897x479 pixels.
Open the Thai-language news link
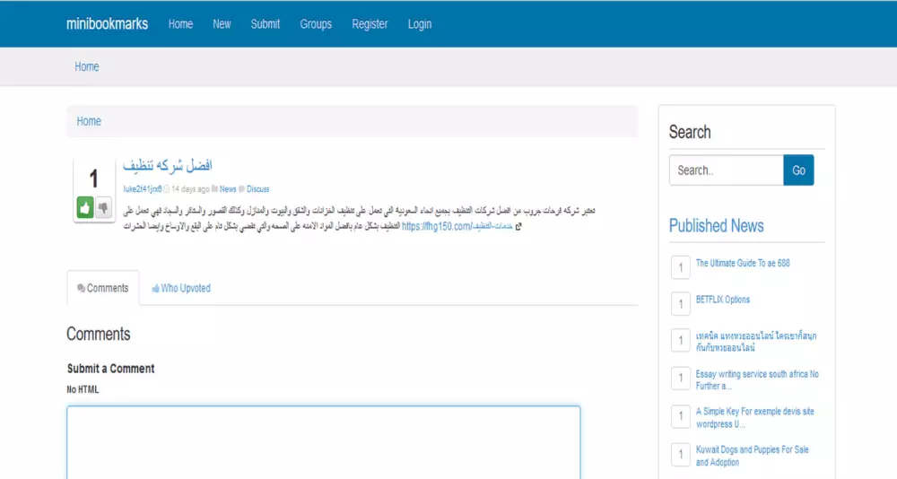click(x=755, y=342)
